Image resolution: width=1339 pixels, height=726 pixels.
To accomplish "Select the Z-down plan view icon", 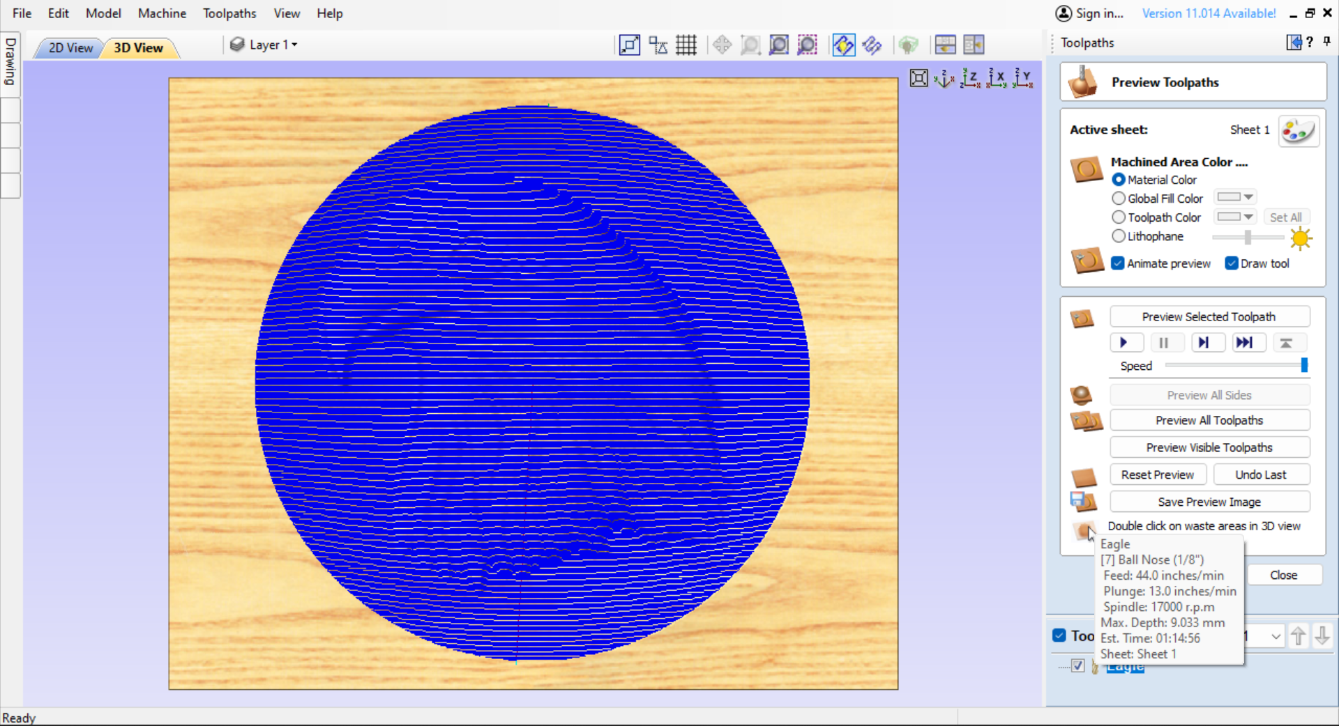I will (971, 79).
